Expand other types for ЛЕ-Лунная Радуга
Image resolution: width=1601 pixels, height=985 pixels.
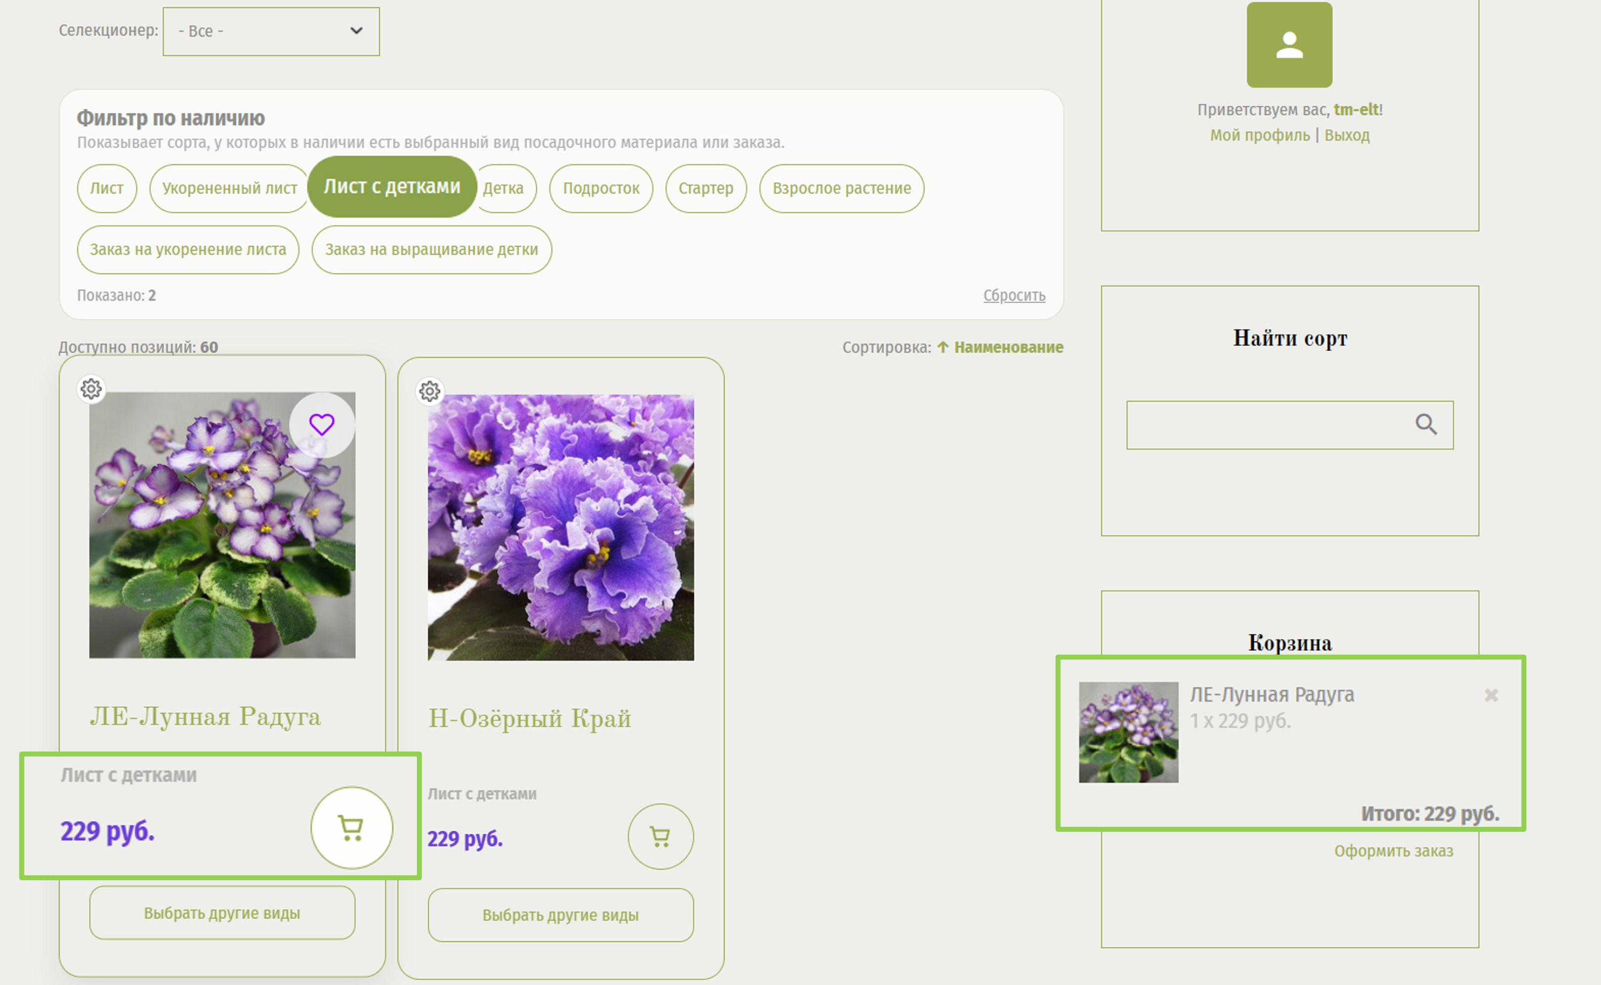[222, 913]
